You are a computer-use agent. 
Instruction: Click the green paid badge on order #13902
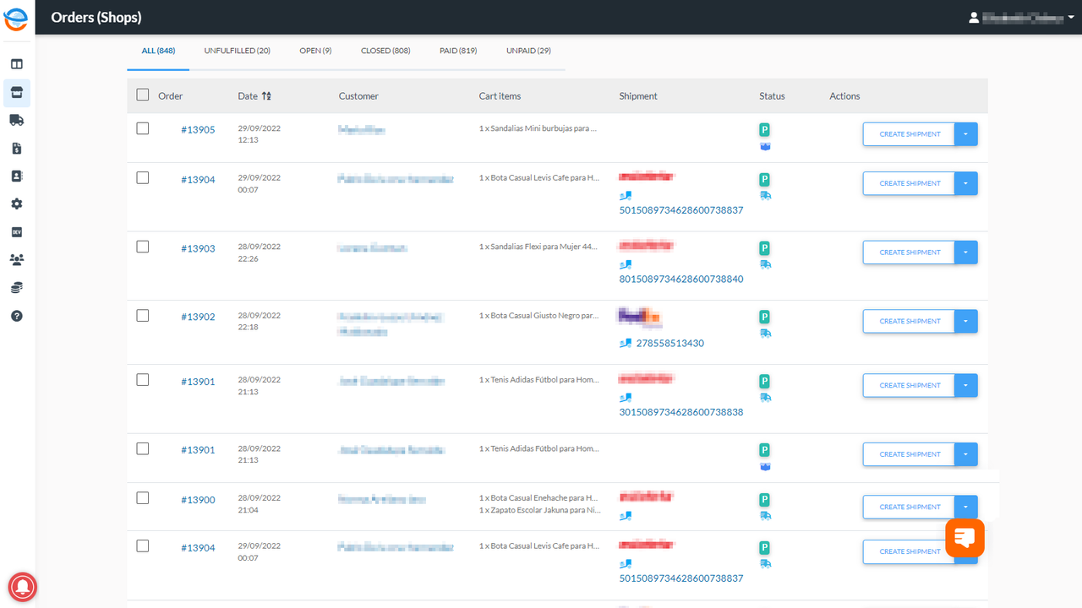coord(764,317)
